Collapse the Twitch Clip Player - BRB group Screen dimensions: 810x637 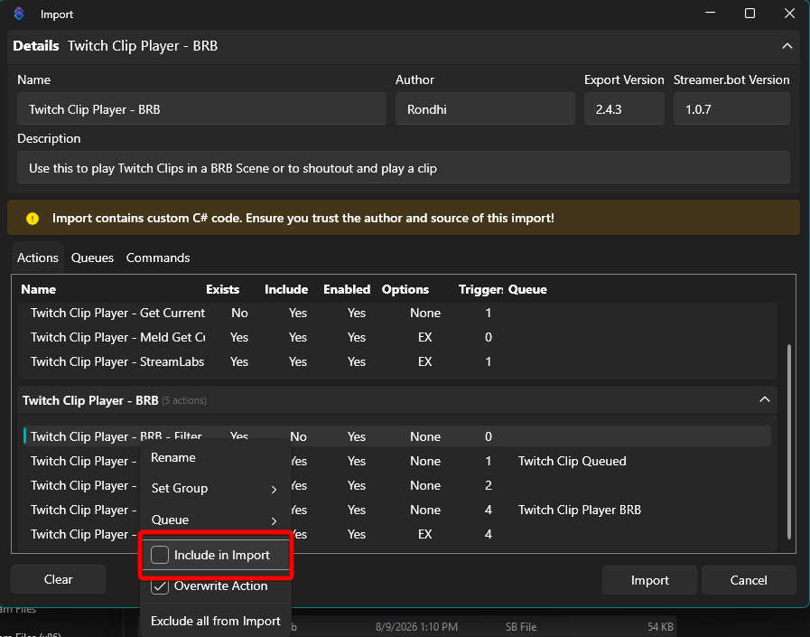click(x=765, y=399)
